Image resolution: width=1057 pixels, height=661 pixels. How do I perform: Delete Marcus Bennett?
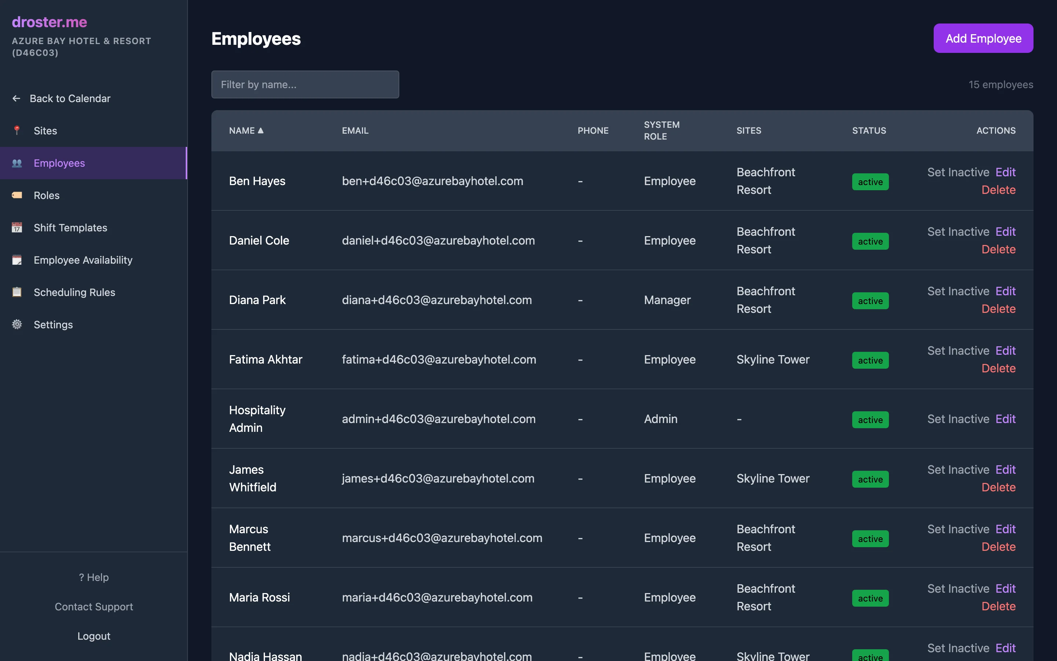[999, 546]
